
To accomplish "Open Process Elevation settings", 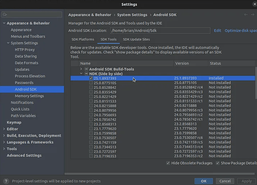I will coord(30,76).
